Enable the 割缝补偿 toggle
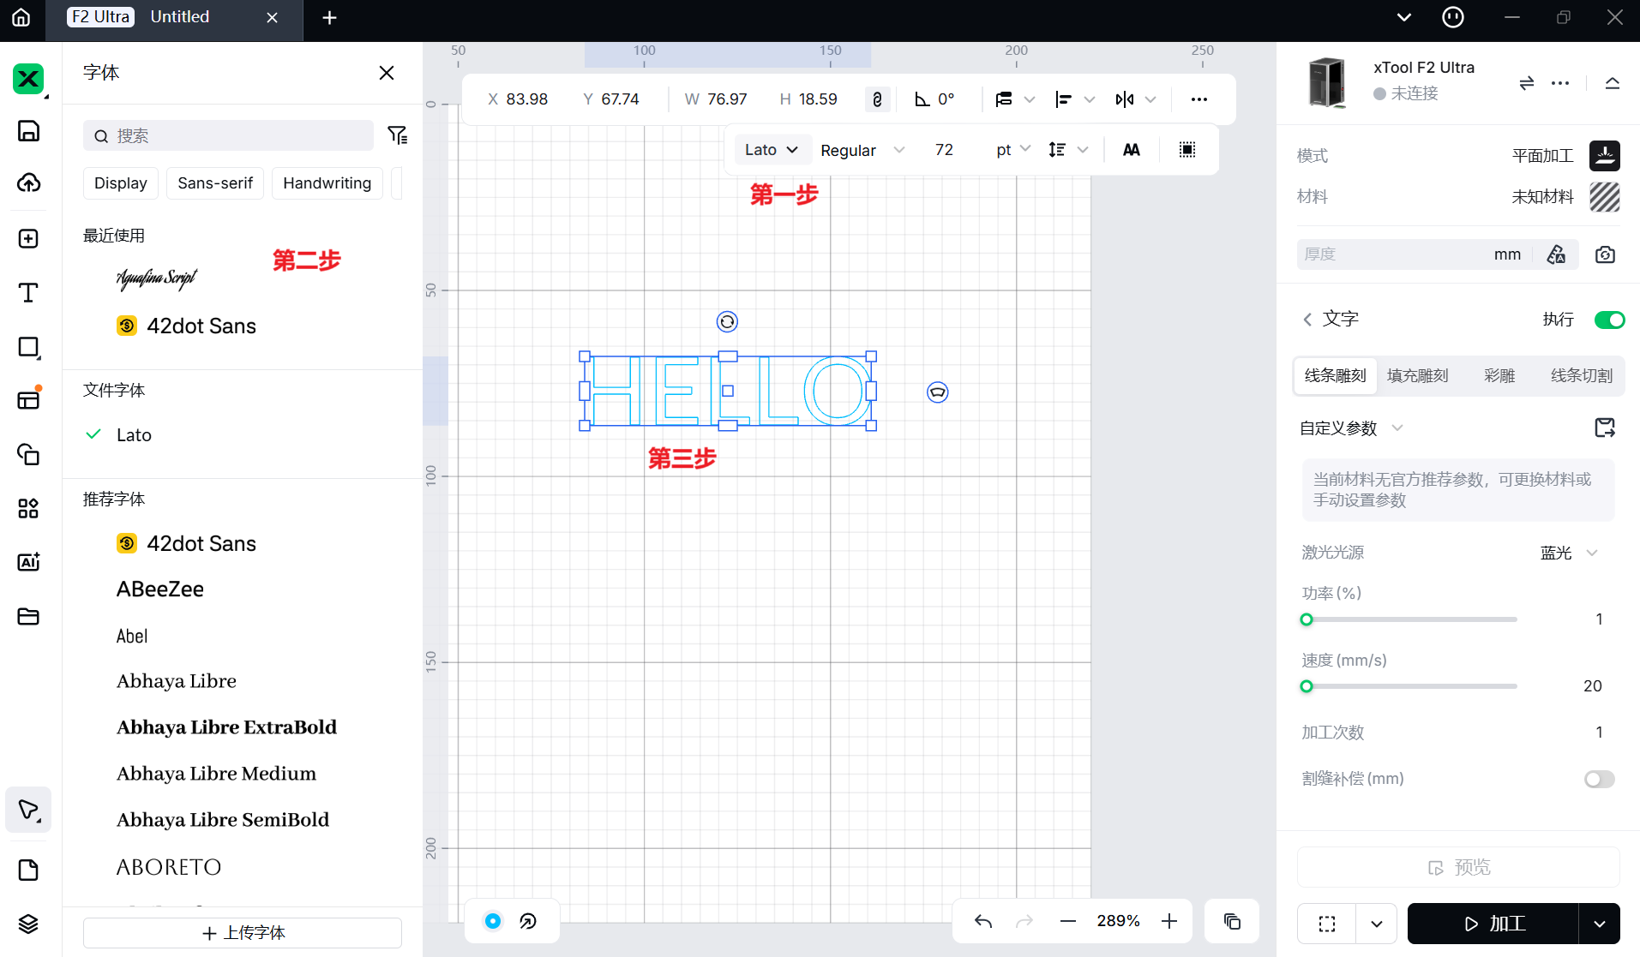The image size is (1640, 957). tap(1599, 779)
